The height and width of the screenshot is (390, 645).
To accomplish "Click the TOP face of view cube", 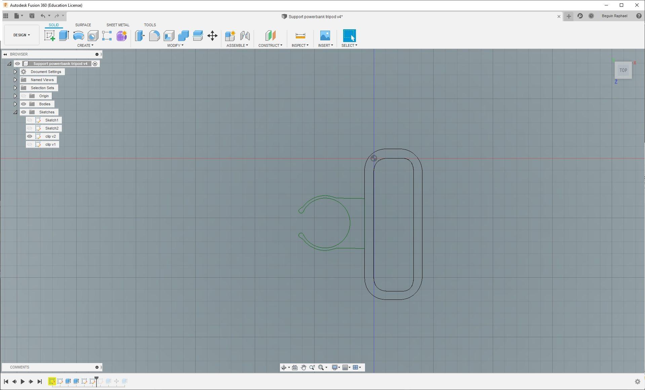I will coord(623,70).
